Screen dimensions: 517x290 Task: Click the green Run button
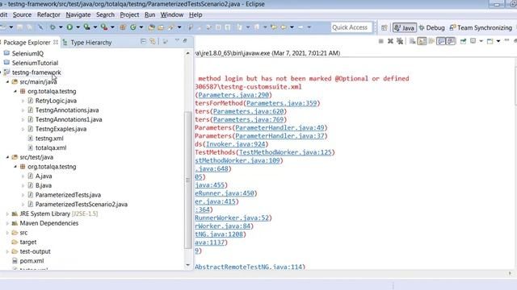(69, 27)
